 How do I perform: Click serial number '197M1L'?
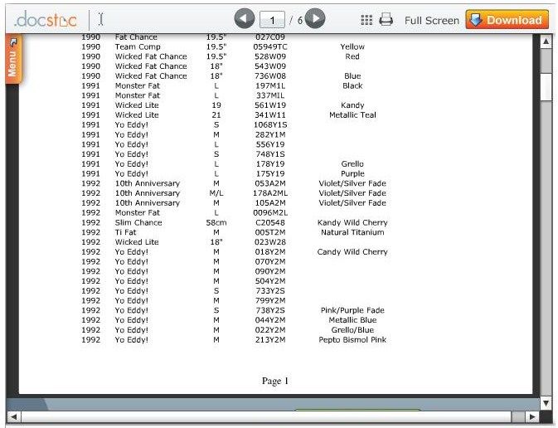(x=270, y=85)
